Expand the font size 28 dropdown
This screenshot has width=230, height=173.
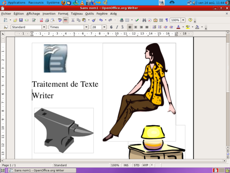point(104,27)
